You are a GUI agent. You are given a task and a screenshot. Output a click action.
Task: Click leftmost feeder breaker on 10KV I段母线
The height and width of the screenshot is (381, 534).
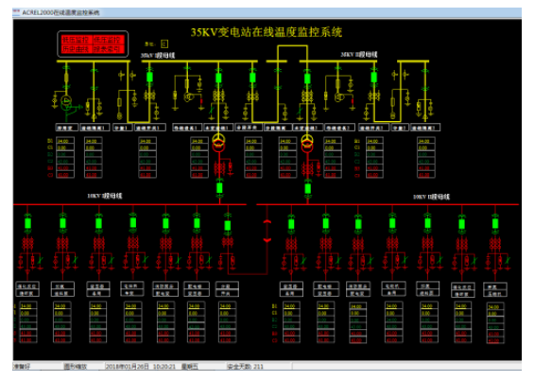(28, 223)
